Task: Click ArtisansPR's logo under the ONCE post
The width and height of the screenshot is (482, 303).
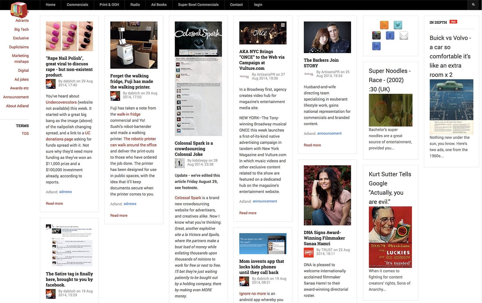Action: click(x=244, y=77)
